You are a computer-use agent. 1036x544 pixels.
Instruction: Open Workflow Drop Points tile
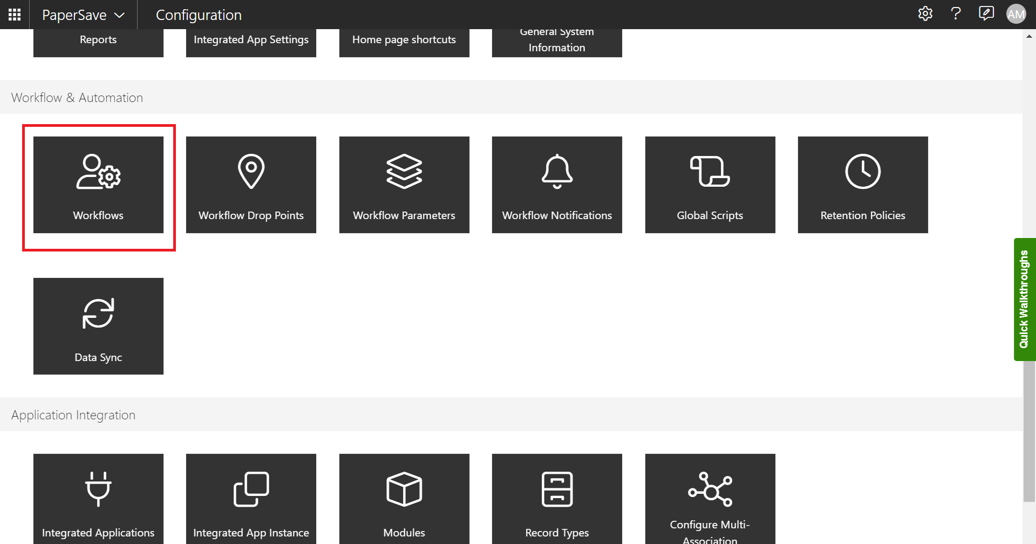[x=251, y=185]
